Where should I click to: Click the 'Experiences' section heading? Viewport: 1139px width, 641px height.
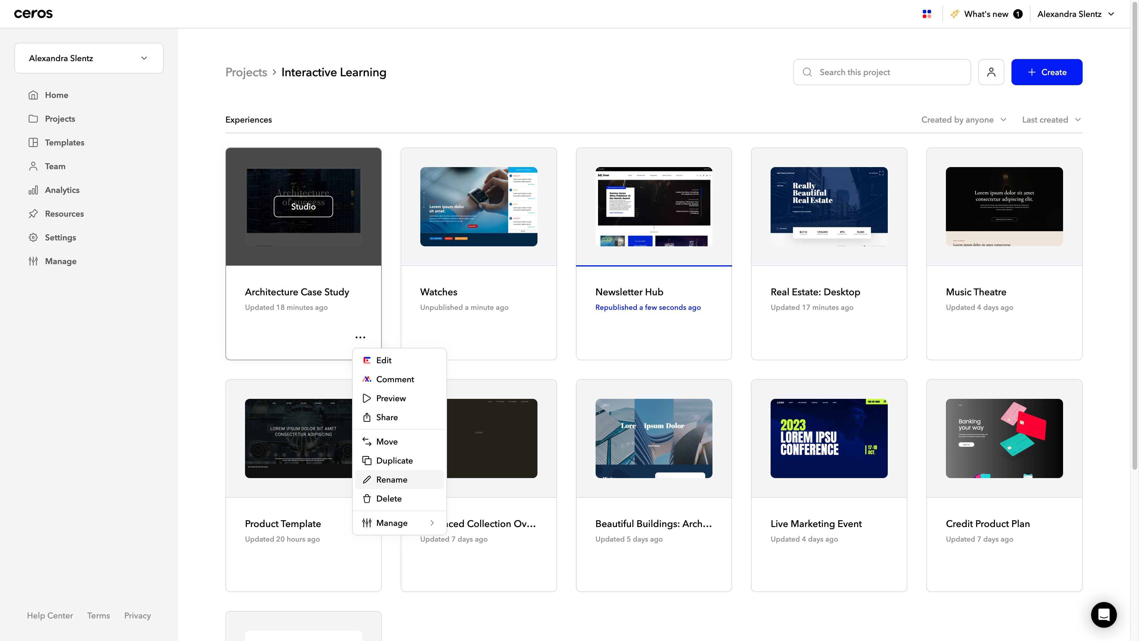click(249, 120)
